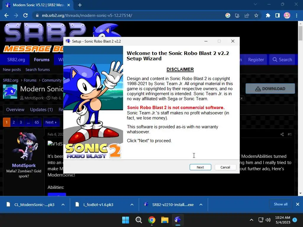Close the Chrome downloads bar
This screenshot has height=227, width=303.
(x=298, y=204)
